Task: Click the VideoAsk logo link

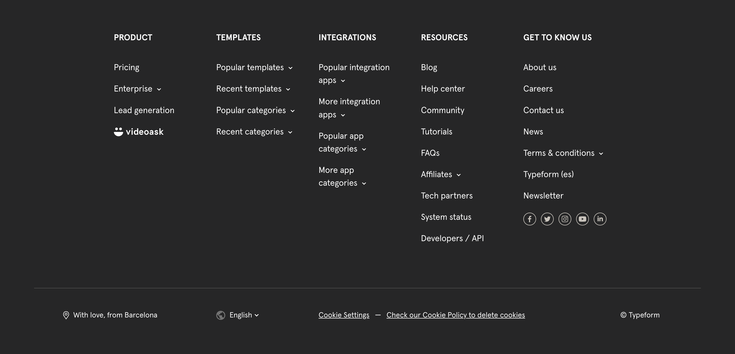Action: 139,132
